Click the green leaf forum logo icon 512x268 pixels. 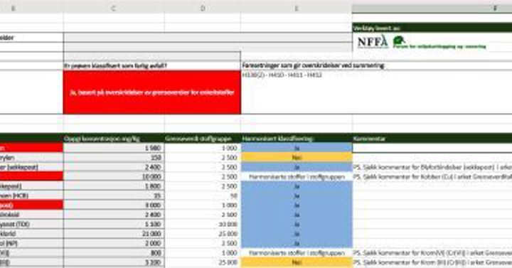tap(399, 41)
